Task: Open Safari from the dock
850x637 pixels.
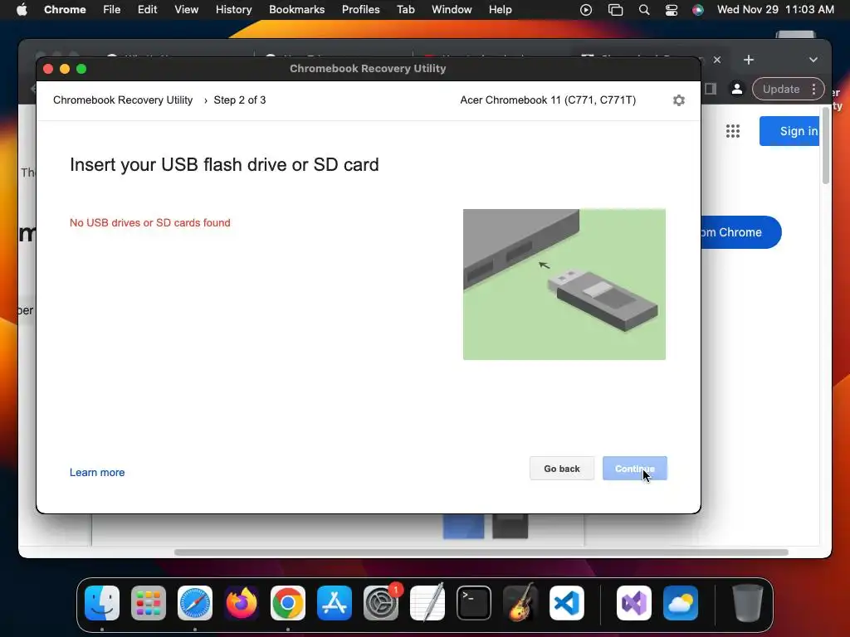Action: point(195,603)
